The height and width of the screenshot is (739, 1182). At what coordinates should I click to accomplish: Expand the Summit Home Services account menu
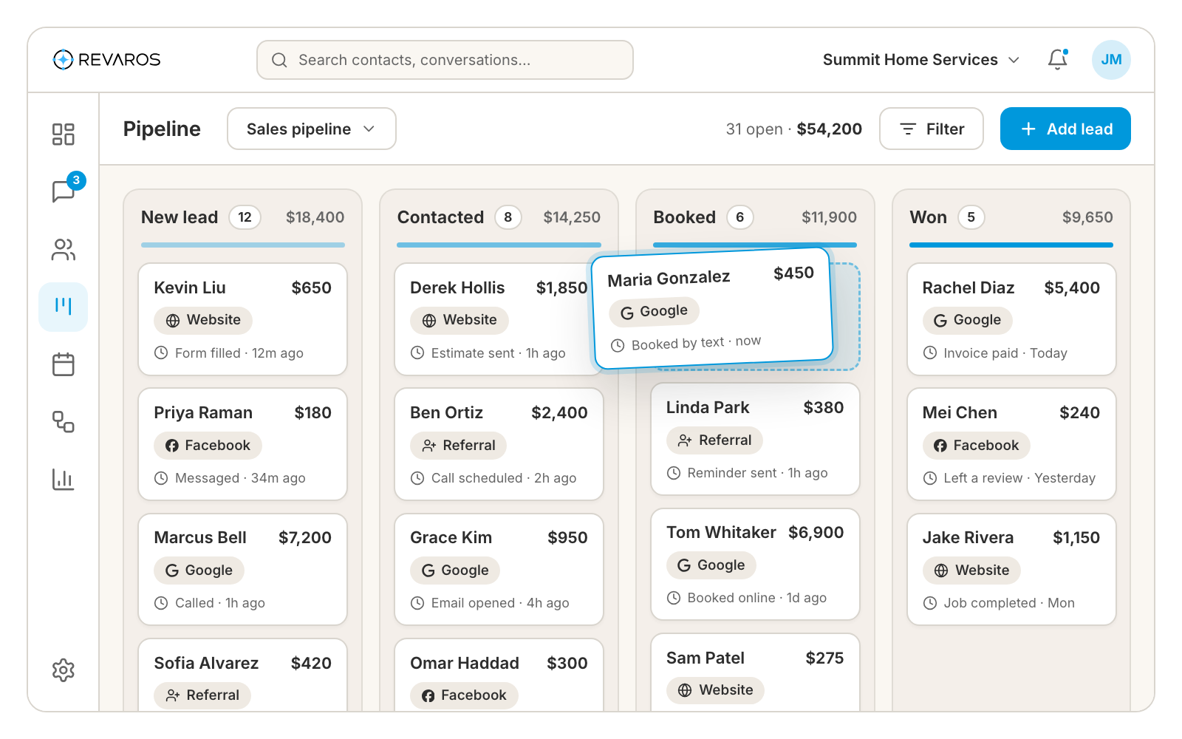[x=921, y=60]
